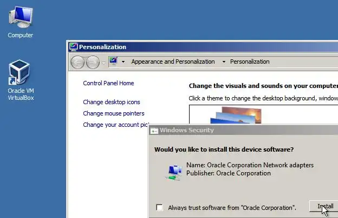Open the Change desktop icons link
This screenshot has height=218, width=338.
[112, 102]
